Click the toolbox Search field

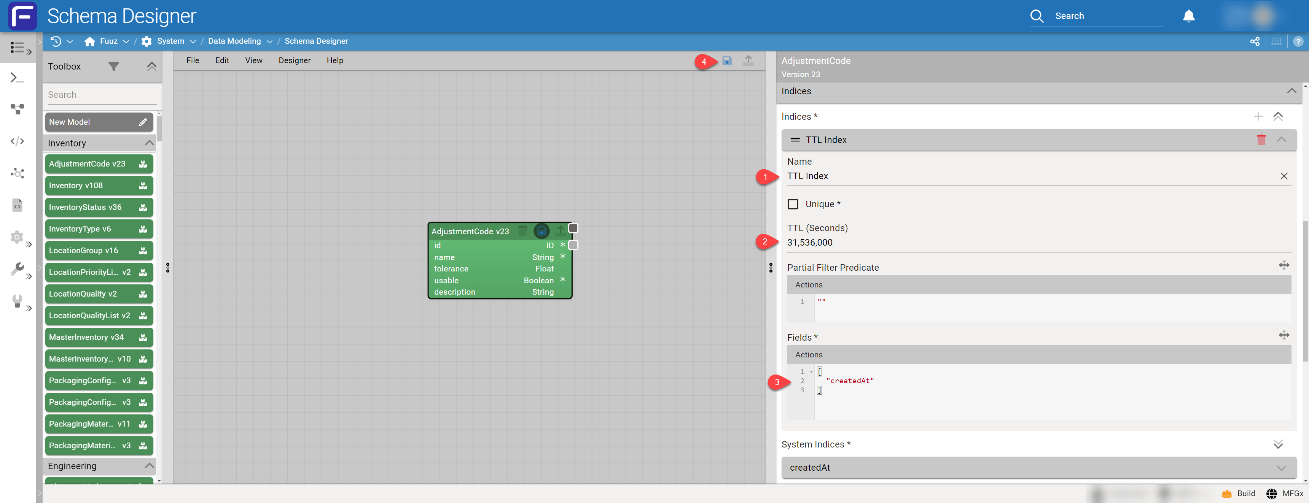pos(102,95)
